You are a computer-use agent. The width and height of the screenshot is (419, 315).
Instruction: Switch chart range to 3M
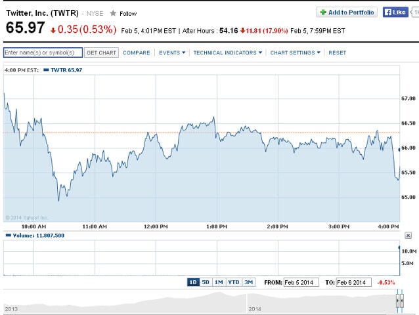(248, 282)
